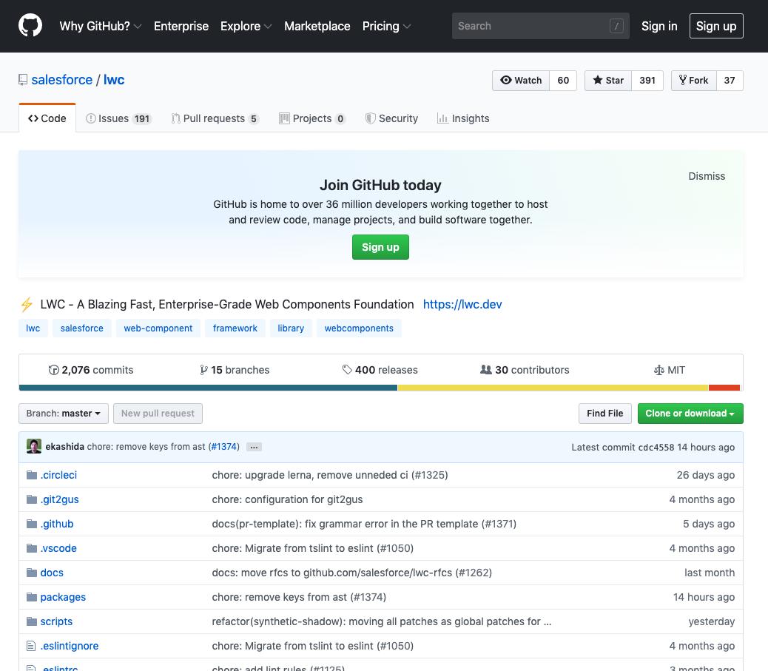Open the https://lwc.dev website link
Image resolution: width=768 pixels, height=671 pixels.
pos(462,304)
